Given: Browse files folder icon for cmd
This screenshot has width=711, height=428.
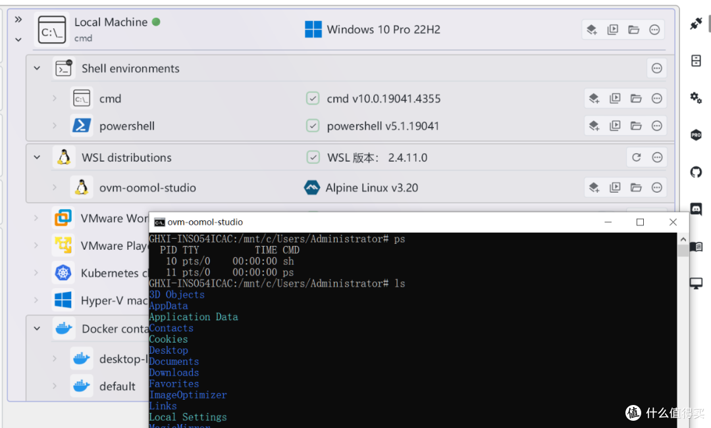Looking at the screenshot, I should (636, 98).
